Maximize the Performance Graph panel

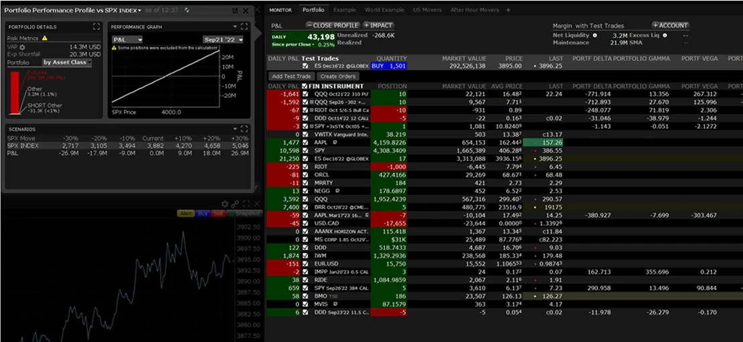tap(245, 27)
